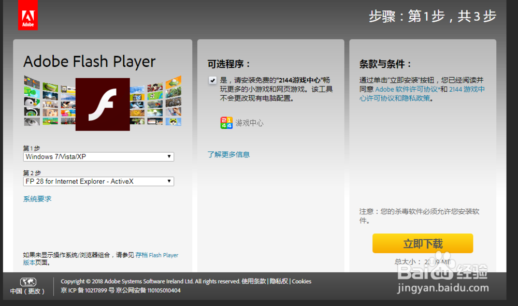This screenshot has height=306, width=518.
Task: Click the world map region icon
Action: pos(28,282)
